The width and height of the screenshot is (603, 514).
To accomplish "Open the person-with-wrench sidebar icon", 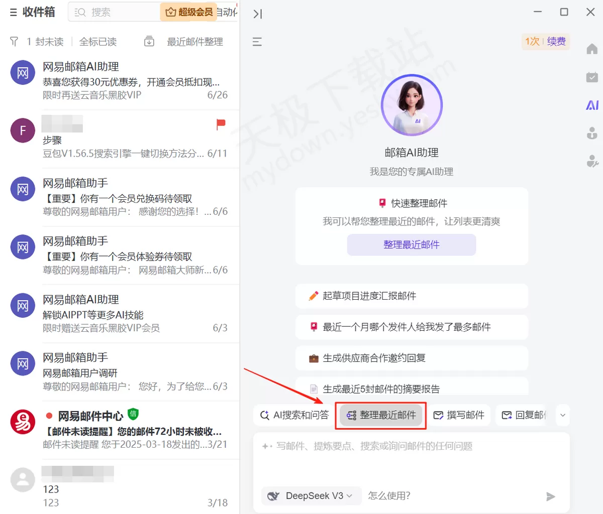I will click(592, 161).
